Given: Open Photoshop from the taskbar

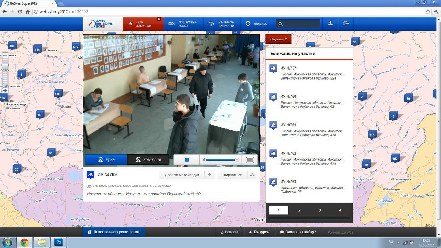Looking at the screenshot, I should 59,242.
